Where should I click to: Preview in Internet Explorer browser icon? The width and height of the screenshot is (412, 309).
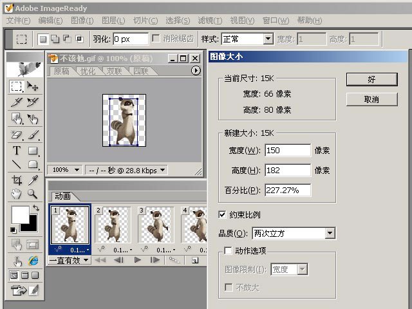pyautogui.click(x=33, y=261)
